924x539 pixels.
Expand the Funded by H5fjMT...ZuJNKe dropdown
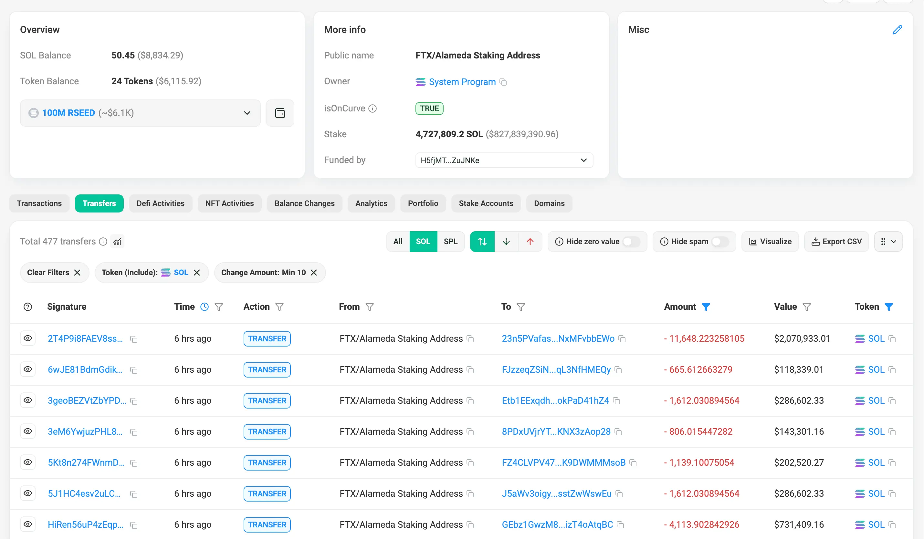coord(504,160)
